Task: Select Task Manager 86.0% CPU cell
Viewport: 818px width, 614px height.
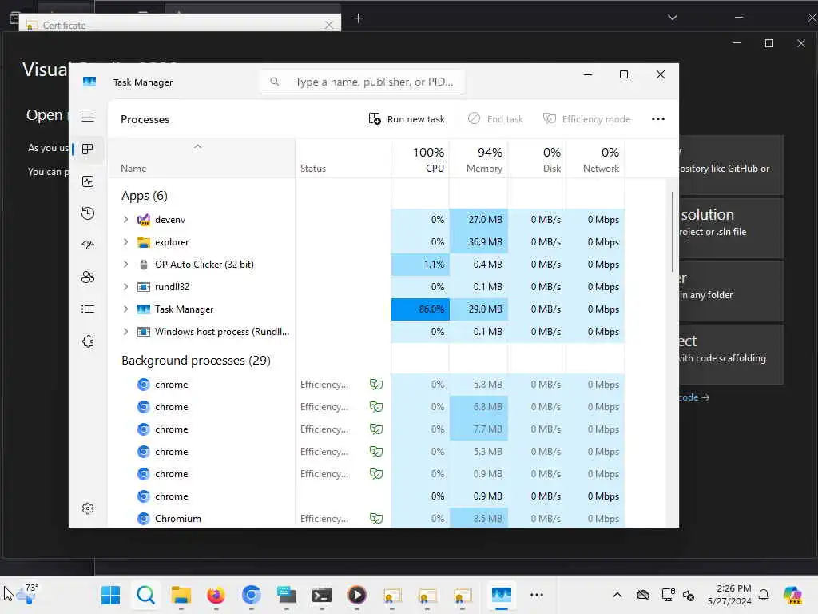Action: [420, 309]
